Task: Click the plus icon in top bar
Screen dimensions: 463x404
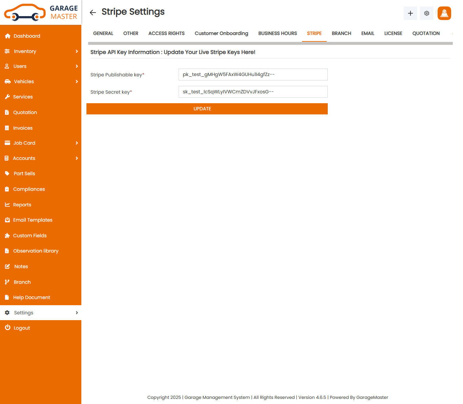Action: tap(410, 13)
